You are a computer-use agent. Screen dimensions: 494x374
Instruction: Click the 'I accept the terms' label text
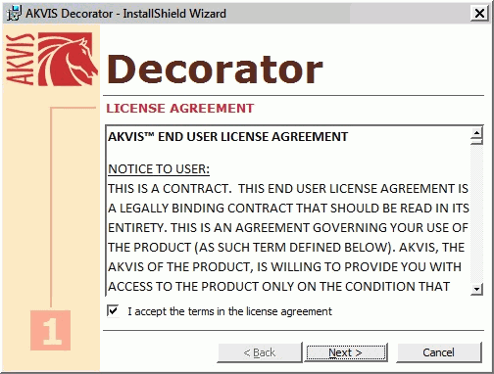229,311
